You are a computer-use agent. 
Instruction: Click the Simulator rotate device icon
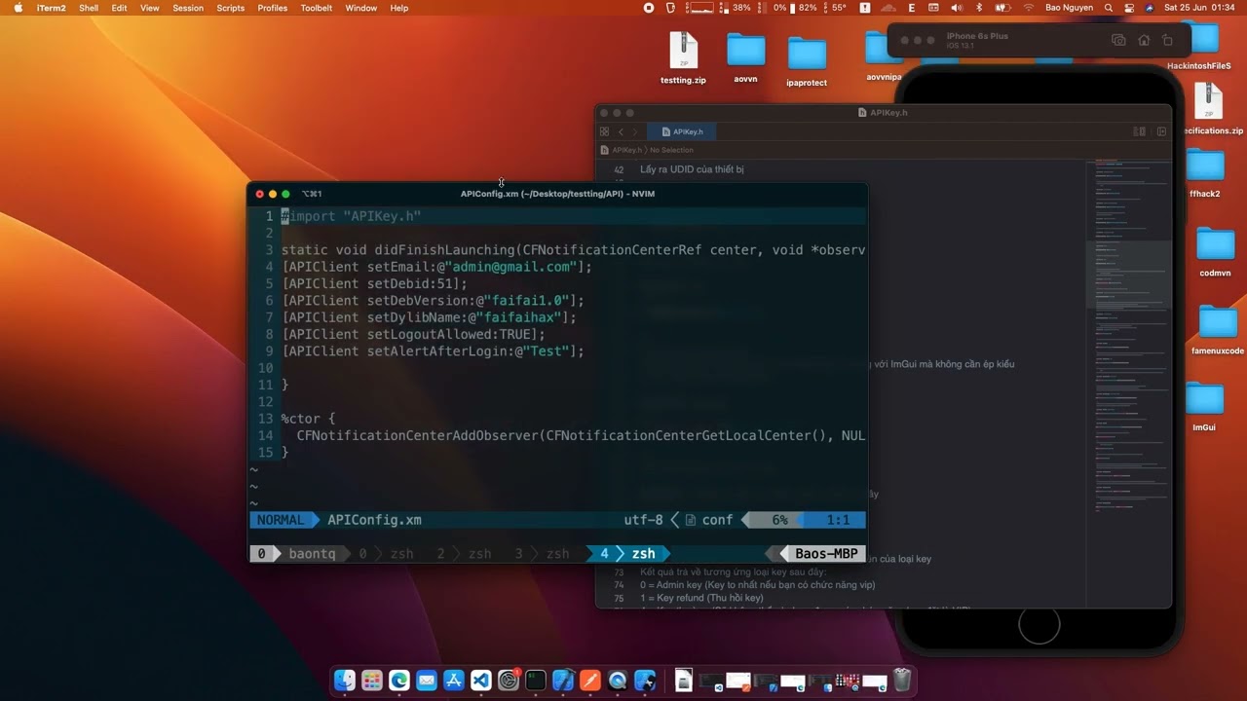click(x=1168, y=40)
